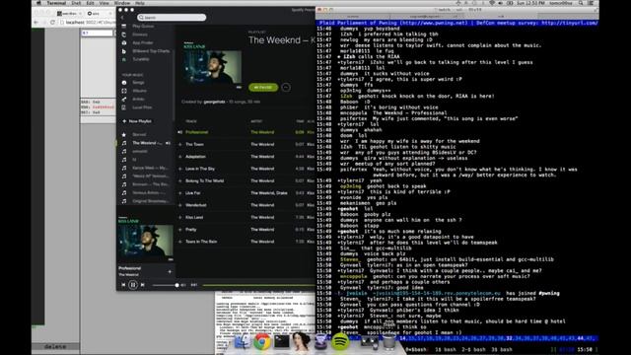
Task: Open the Edit menu in menu bar
Action: pos(90,3)
